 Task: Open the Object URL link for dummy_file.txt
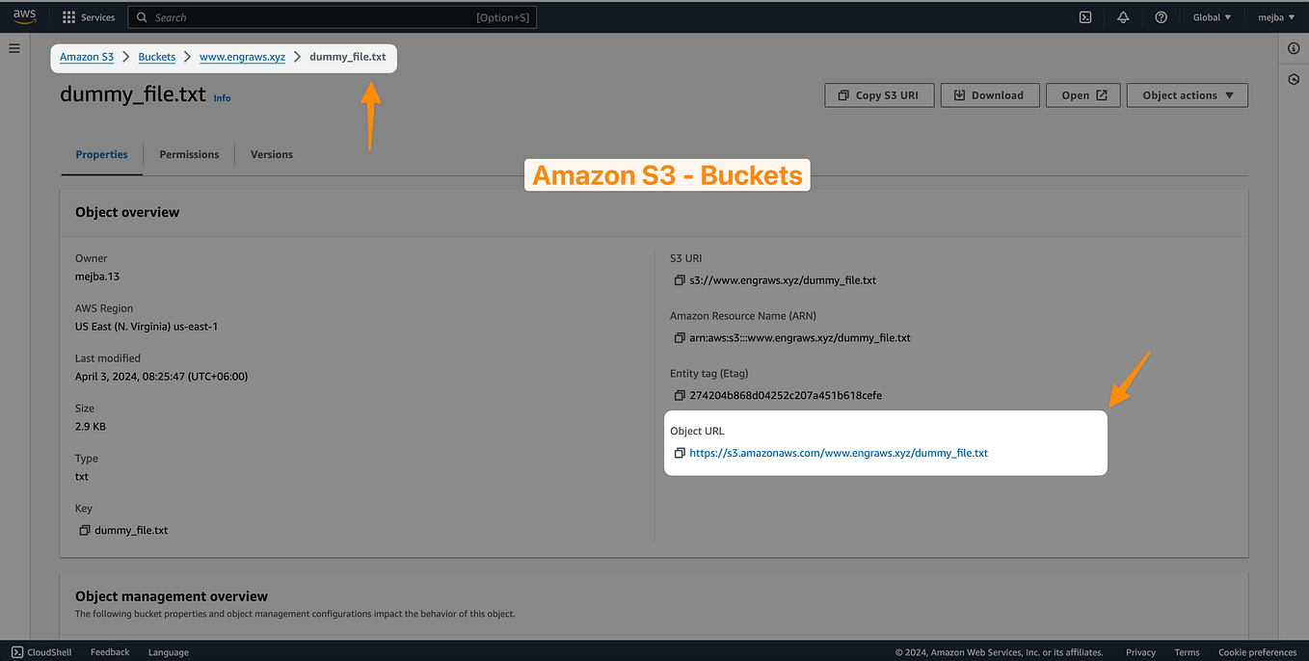pos(839,452)
